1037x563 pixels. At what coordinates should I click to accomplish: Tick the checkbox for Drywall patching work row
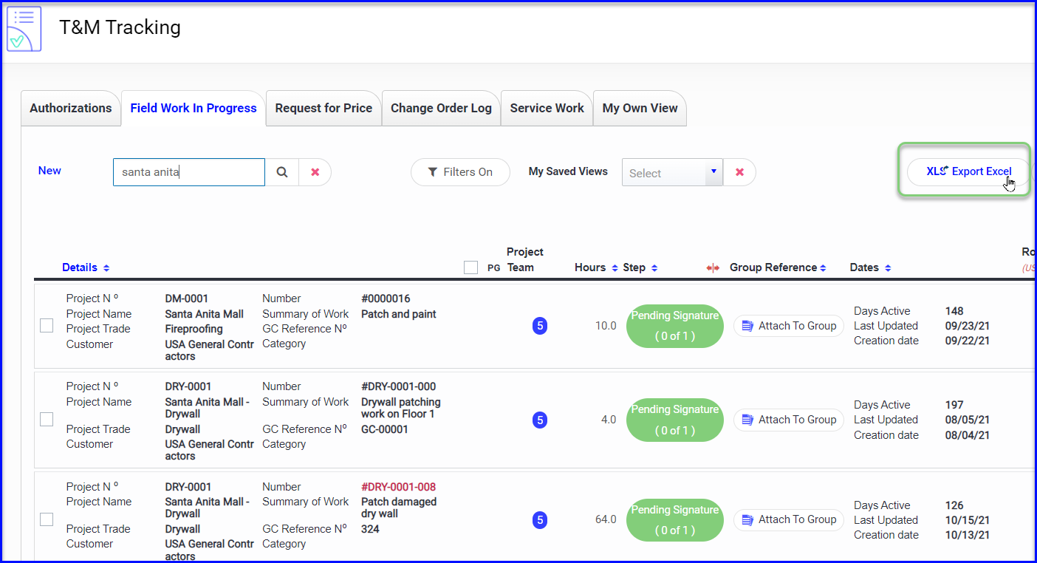click(47, 419)
